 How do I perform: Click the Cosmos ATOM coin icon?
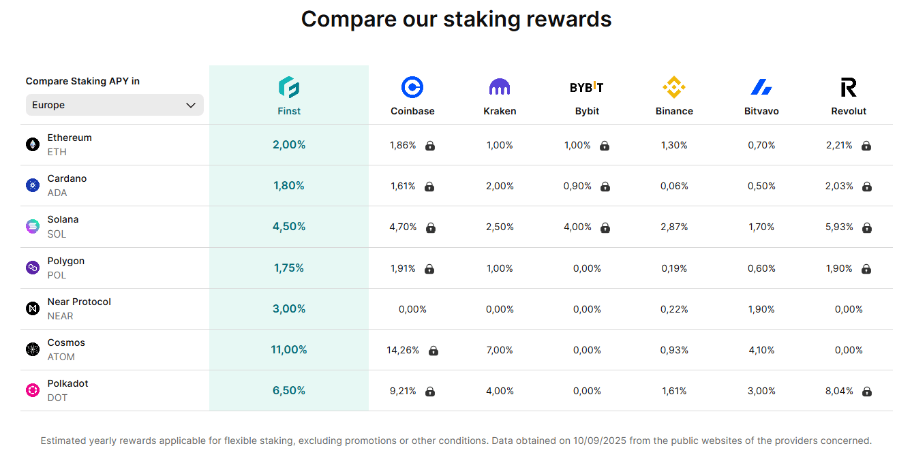tap(33, 349)
